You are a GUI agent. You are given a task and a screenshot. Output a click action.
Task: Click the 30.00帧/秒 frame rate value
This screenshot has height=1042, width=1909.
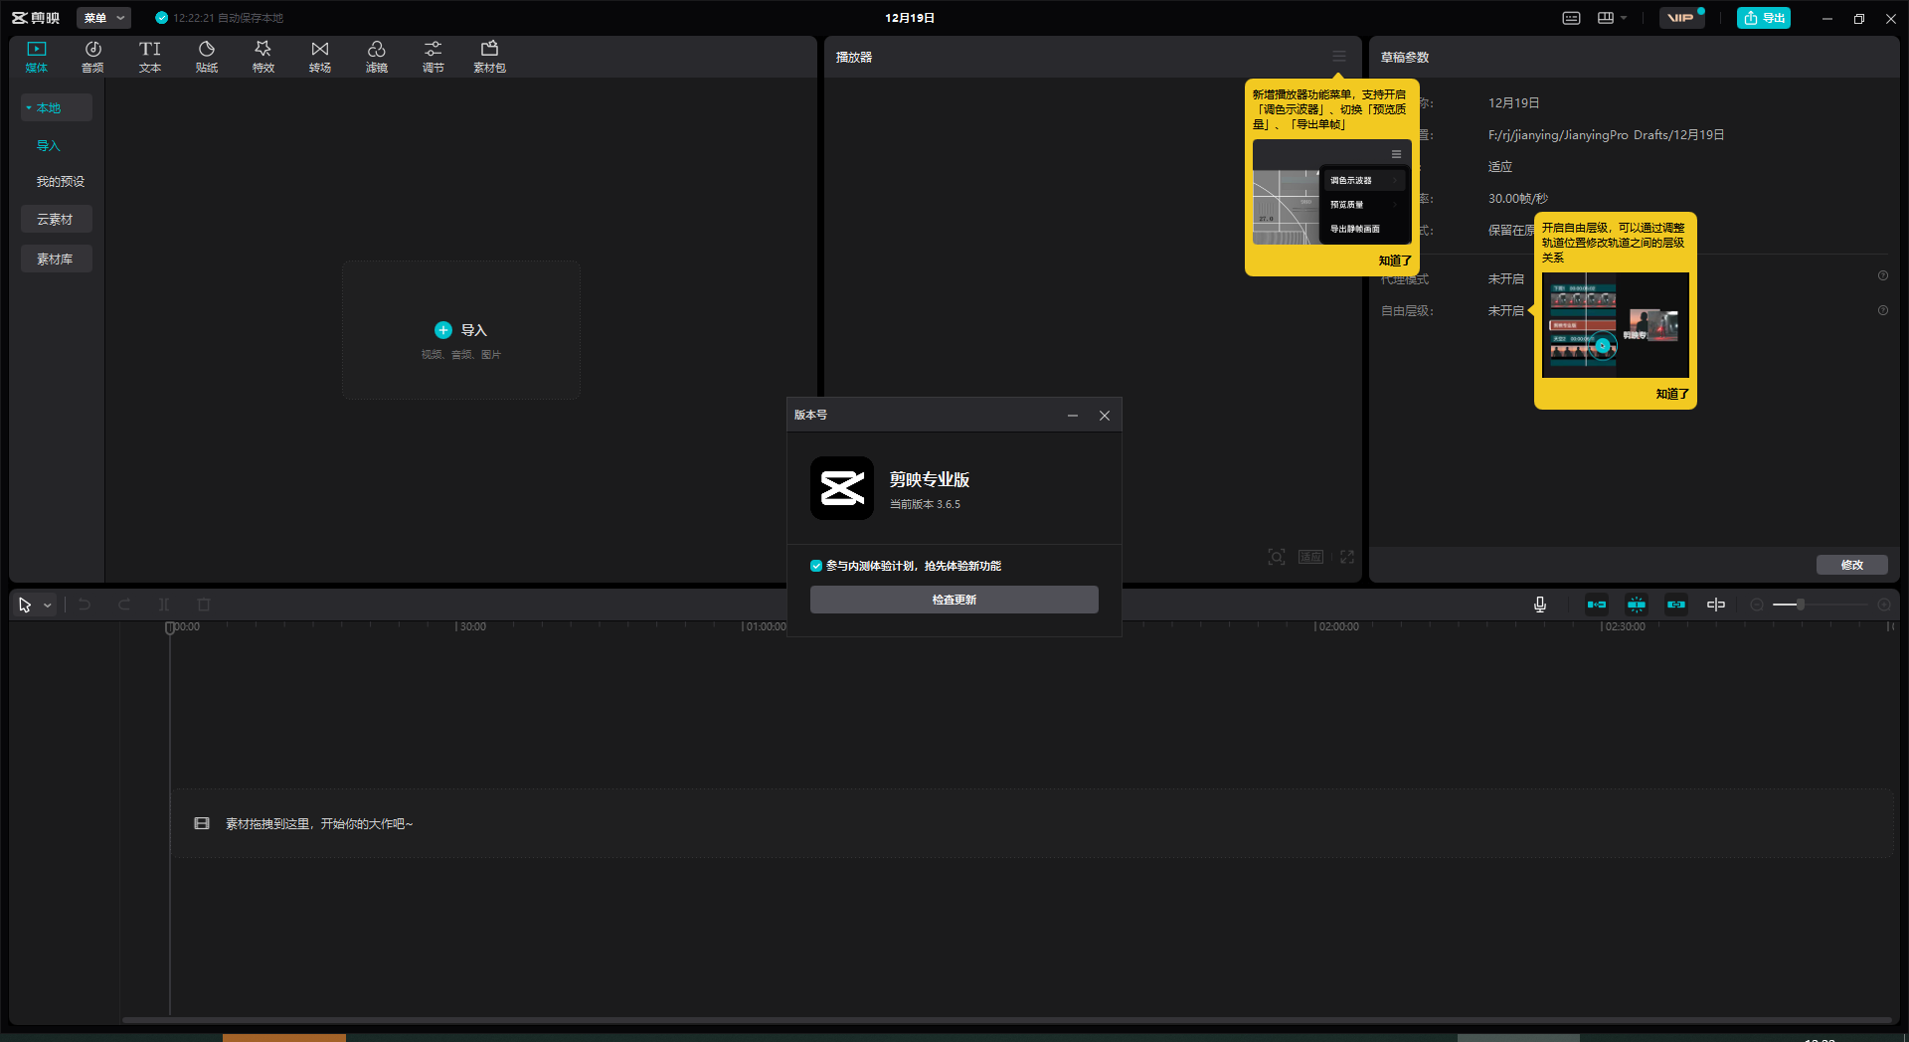1518,199
